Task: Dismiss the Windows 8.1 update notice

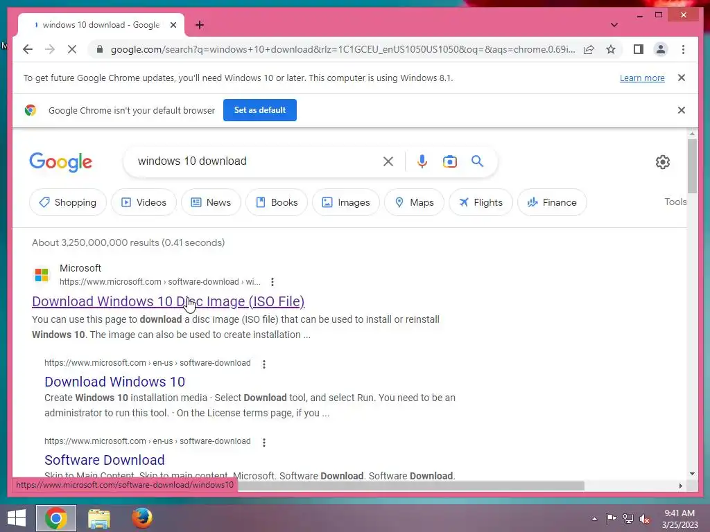Action: click(x=681, y=78)
